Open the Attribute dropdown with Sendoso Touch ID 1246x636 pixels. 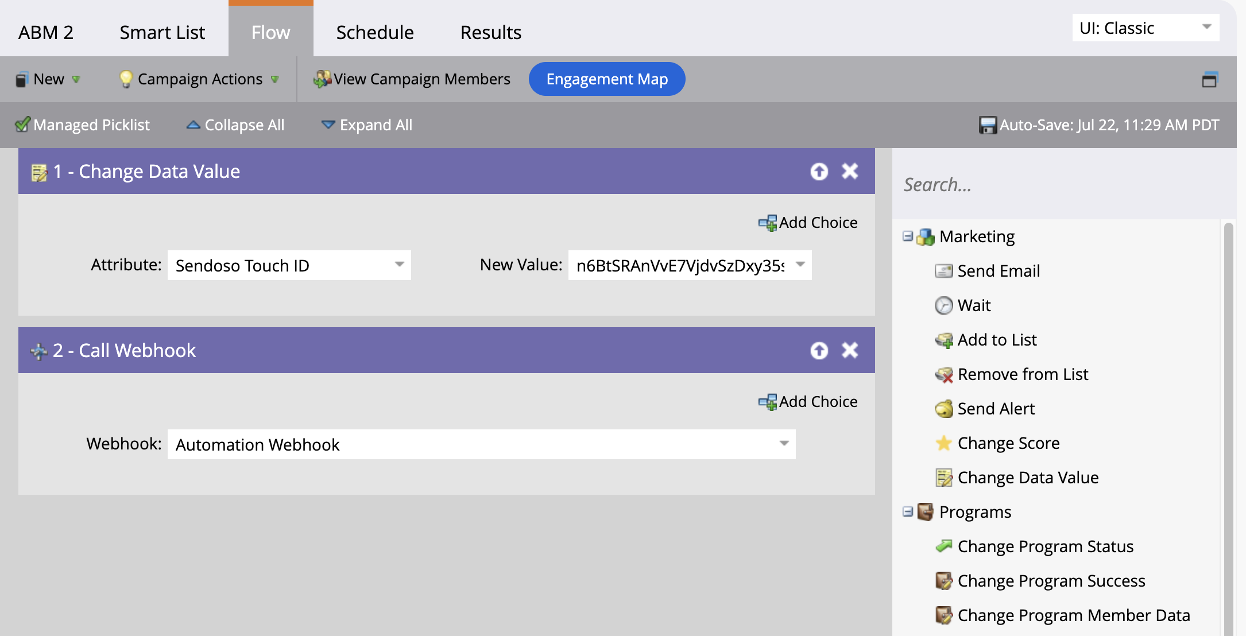click(289, 265)
